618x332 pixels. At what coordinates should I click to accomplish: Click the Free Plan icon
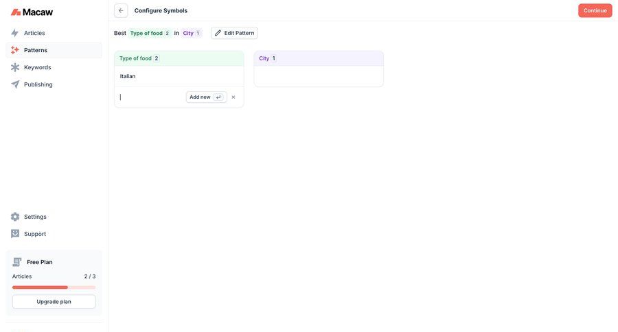point(17,262)
